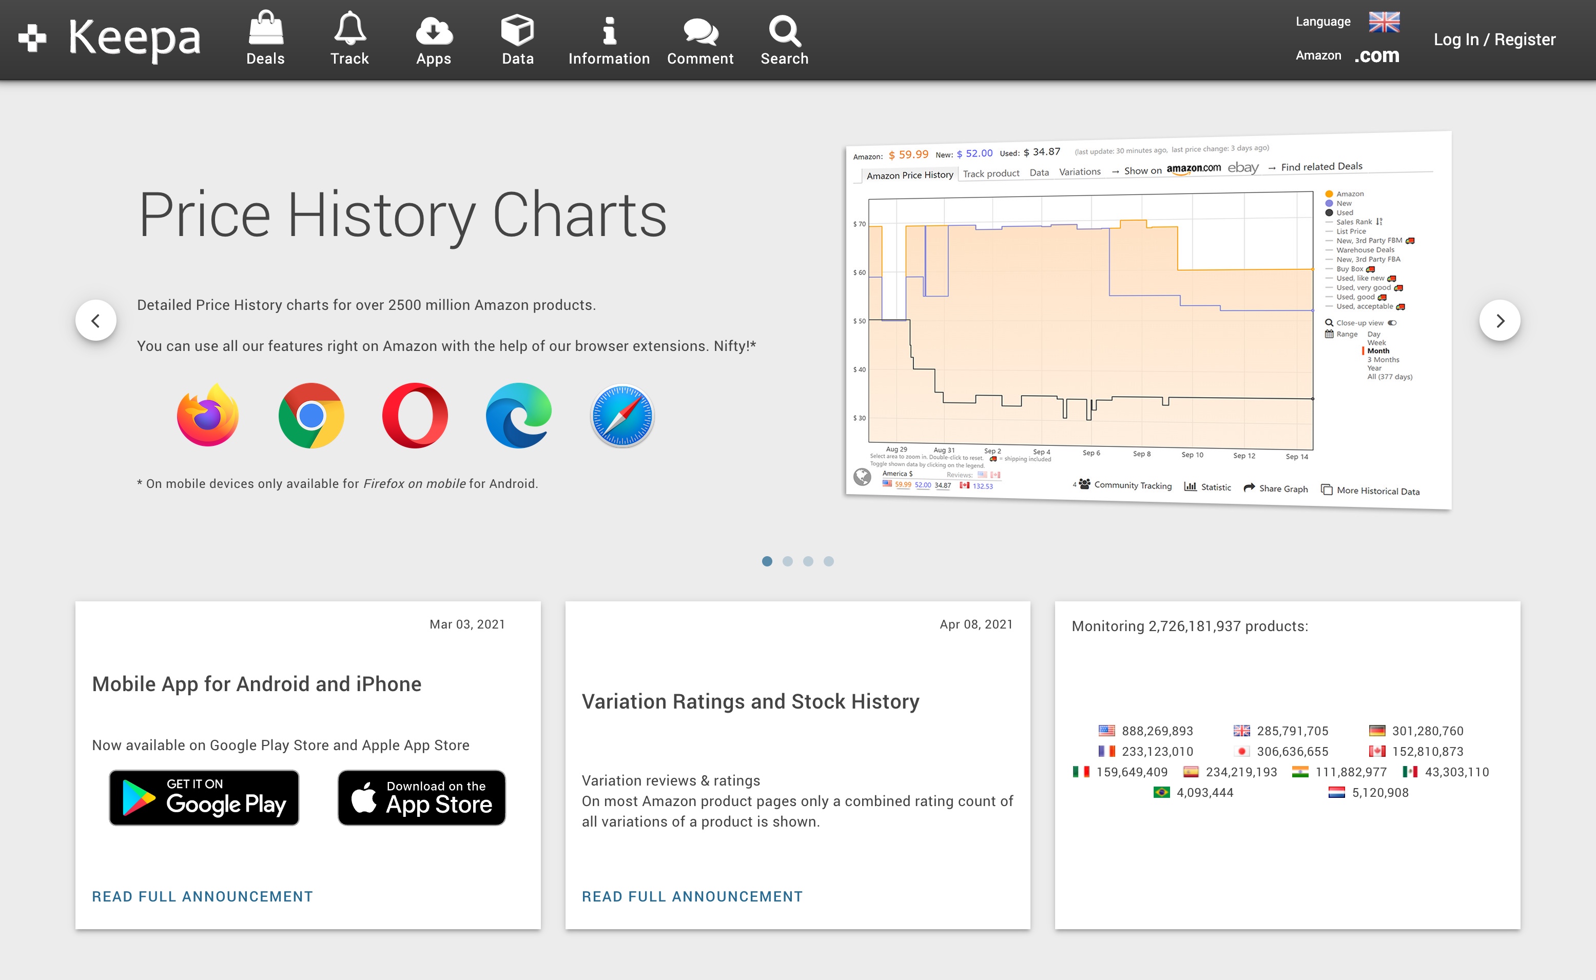The height and width of the screenshot is (980, 1596).
Task: Click the Firefox browser extension icon
Action: (x=208, y=415)
